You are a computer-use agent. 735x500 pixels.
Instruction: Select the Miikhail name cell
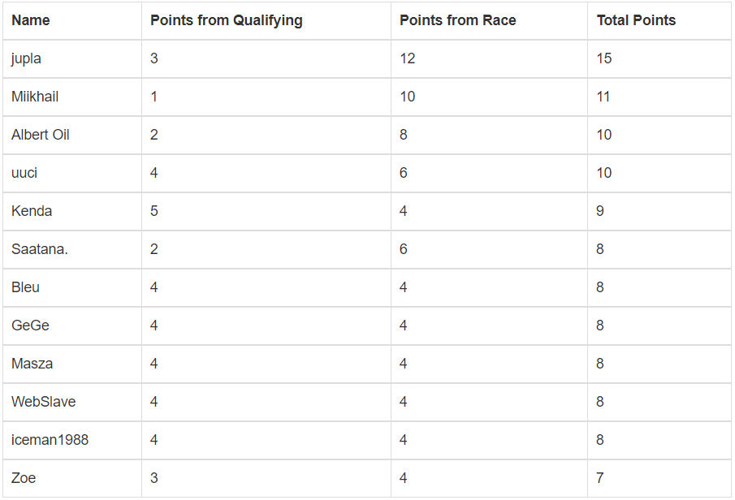pyautogui.click(x=35, y=97)
